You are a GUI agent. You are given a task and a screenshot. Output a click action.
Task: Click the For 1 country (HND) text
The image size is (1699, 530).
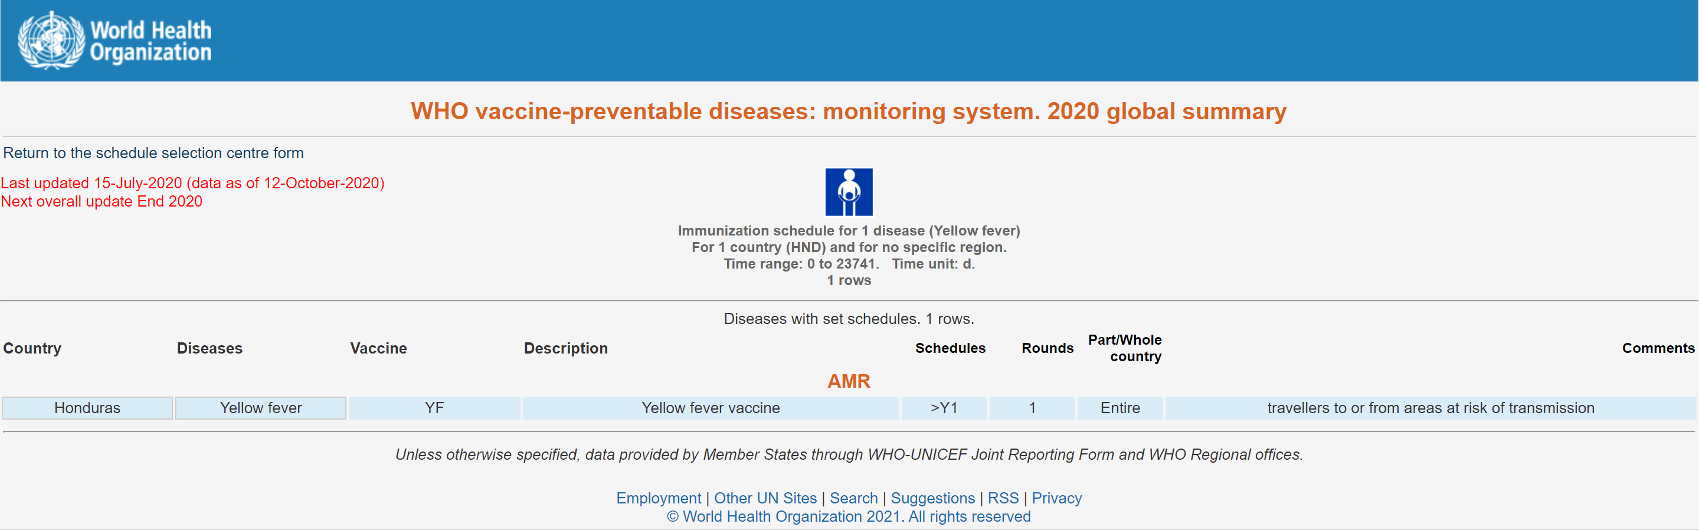click(x=849, y=247)
